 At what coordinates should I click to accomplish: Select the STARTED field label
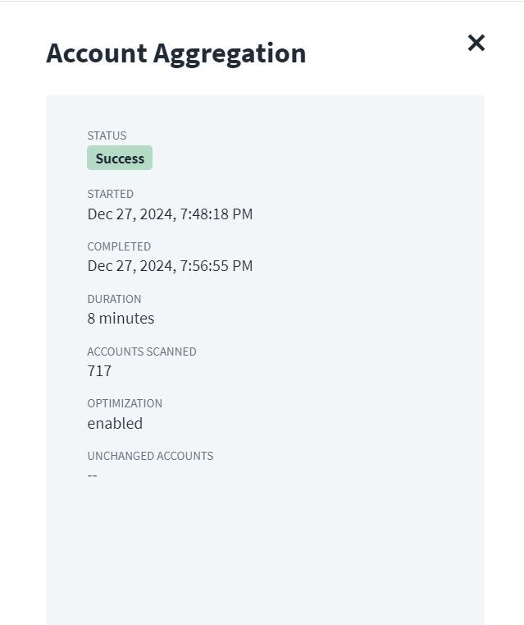[x=110, y=194]
